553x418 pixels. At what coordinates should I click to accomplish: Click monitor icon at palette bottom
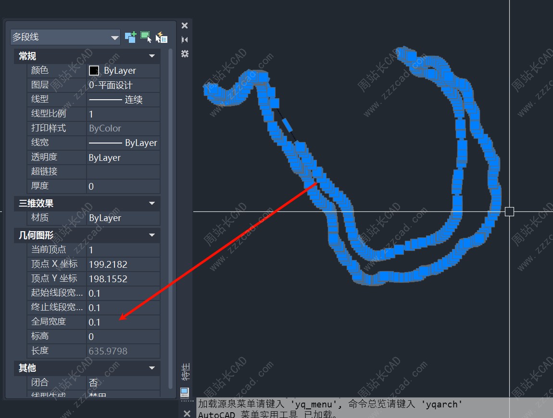click(185, 392)
